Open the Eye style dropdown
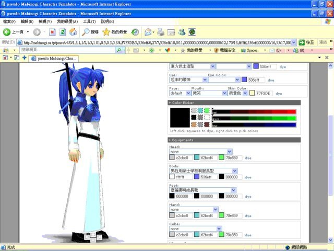The height and width of the screenshot is (251, 334). pos(188,79)
